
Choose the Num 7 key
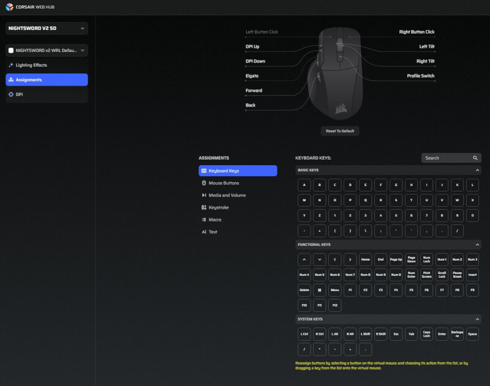(x=350, y=275)
